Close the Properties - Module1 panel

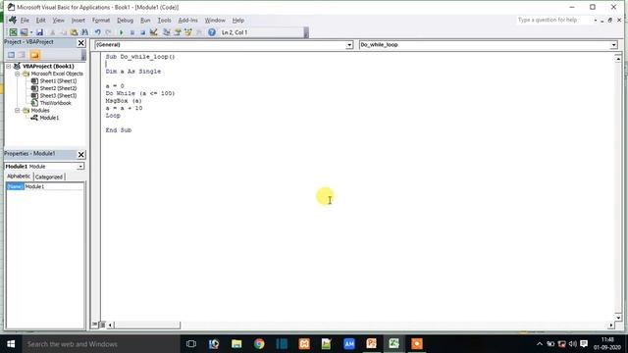pos(80,155)
